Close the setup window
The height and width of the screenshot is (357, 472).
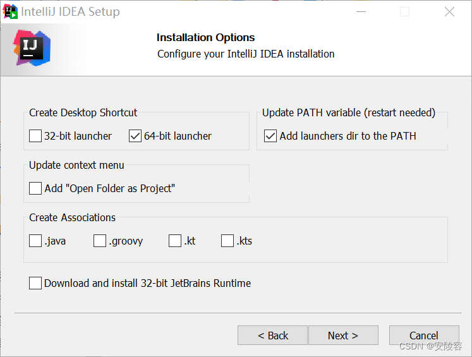pyautogui.click(x=449, y=12)
